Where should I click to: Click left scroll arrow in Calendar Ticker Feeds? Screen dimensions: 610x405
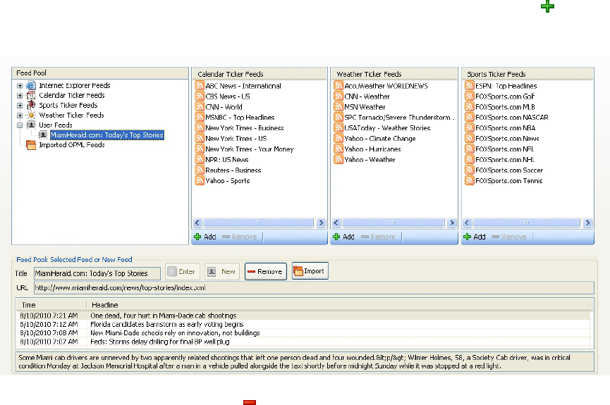click(x=197, y=223)
